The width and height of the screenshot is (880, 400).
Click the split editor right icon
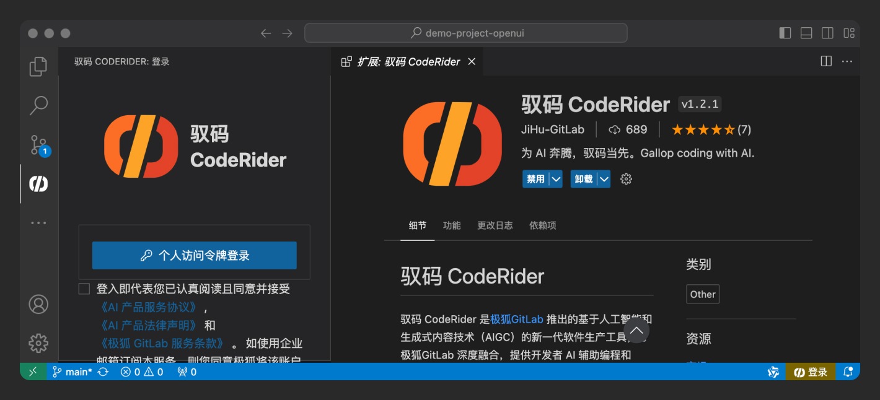pyautogui.click(x=825, y=61)
